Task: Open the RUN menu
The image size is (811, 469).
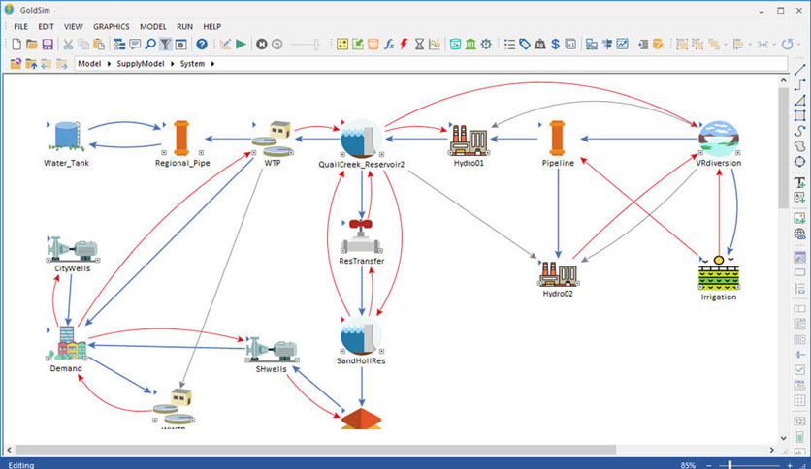Action: 184,27
